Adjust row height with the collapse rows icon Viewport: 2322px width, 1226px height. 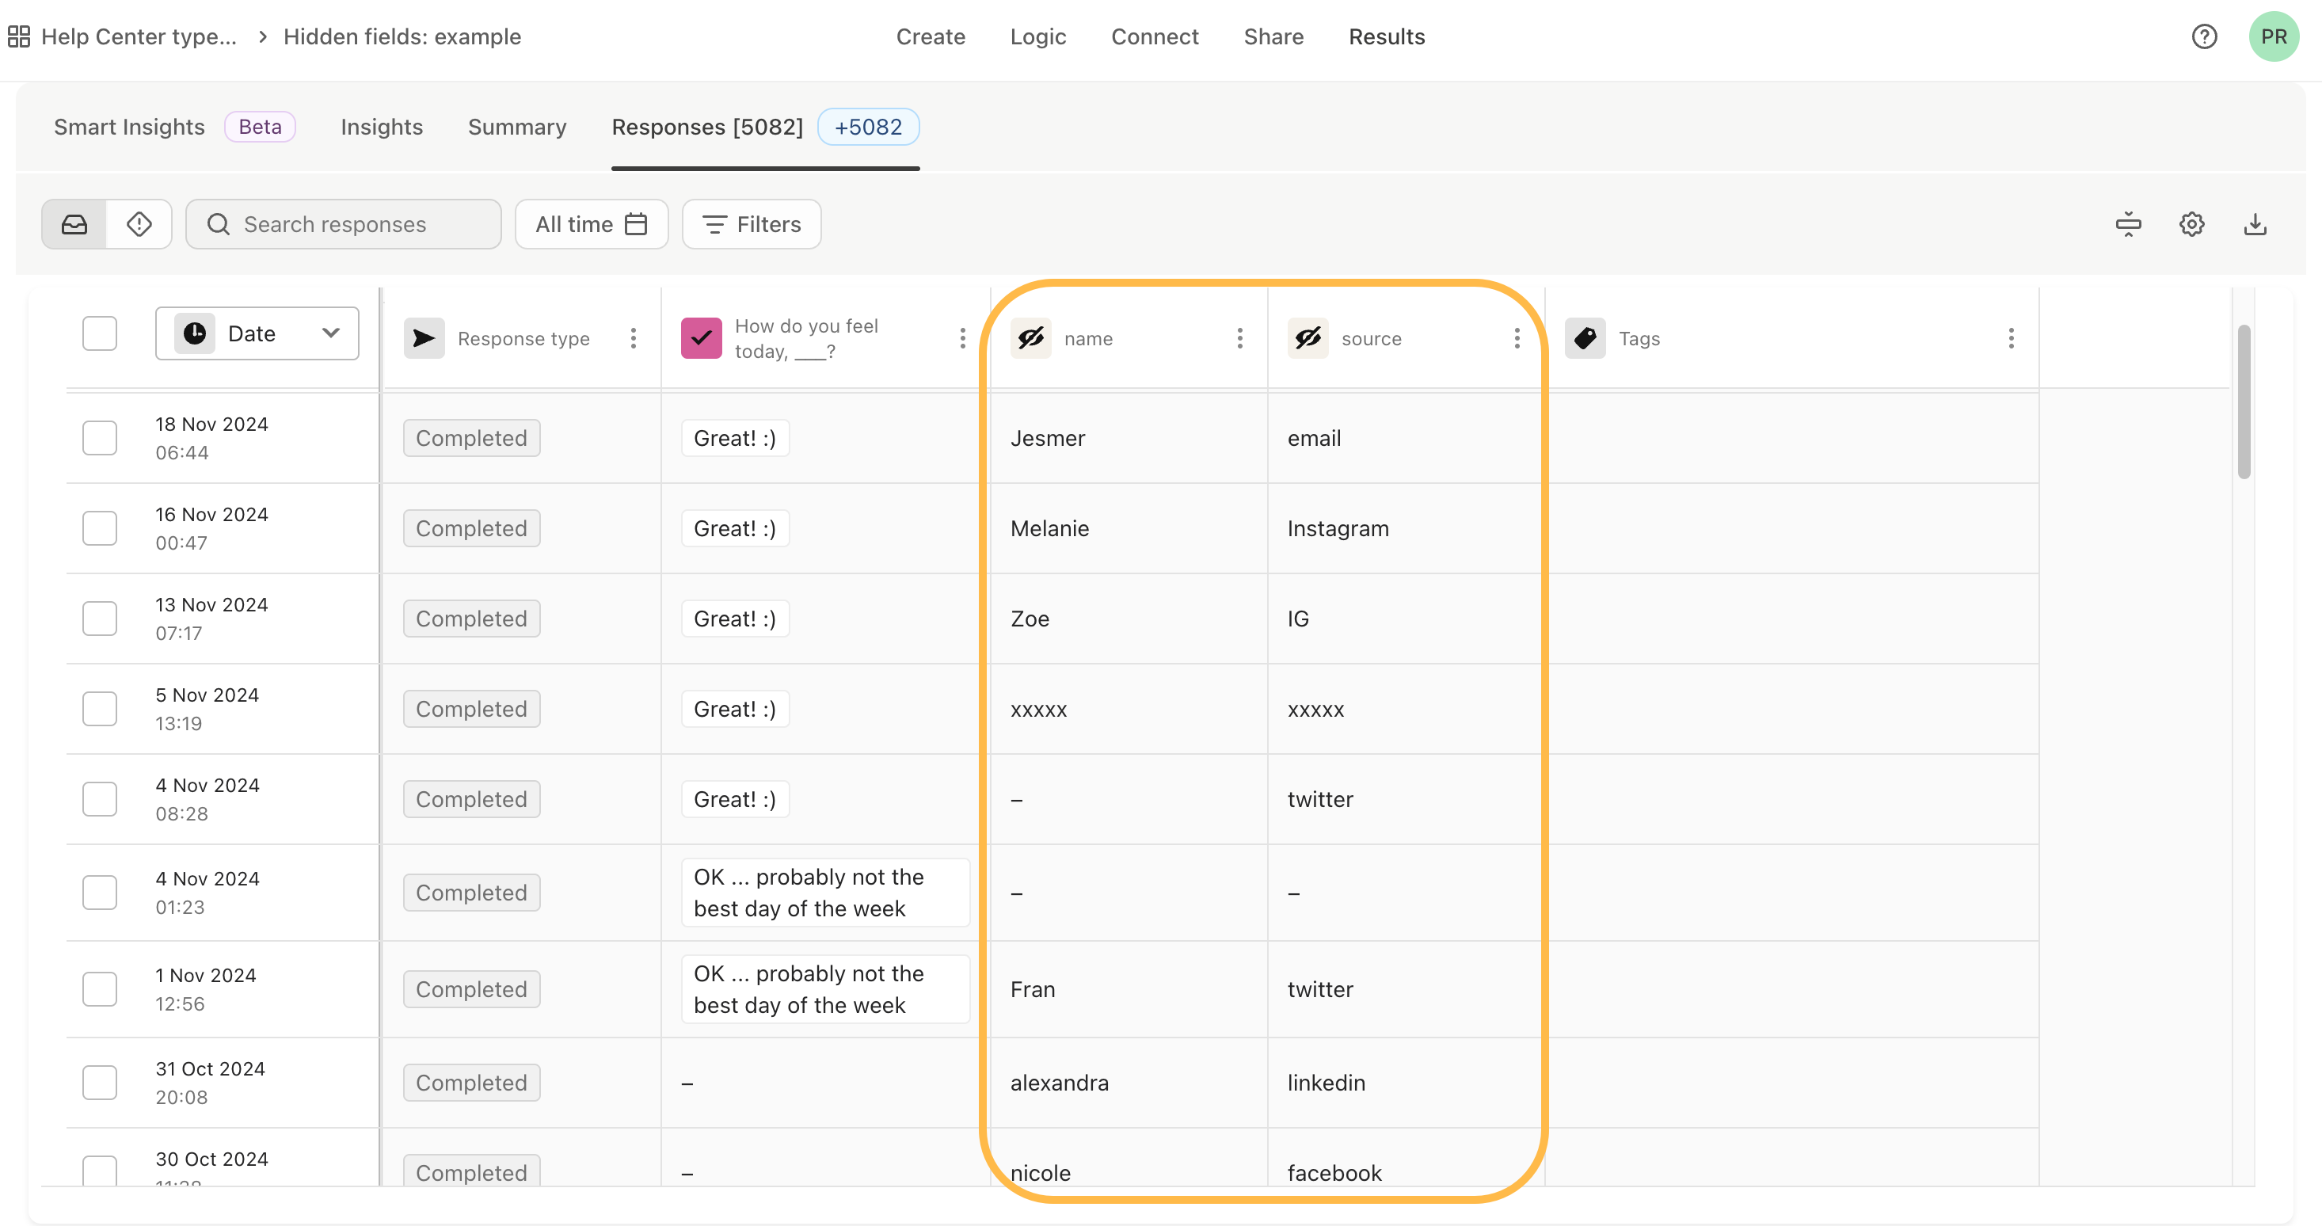coord(2128,223)
